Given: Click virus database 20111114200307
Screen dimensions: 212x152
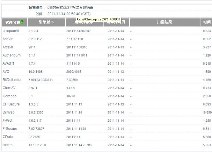Looking at the screenshot, I should 78,31.
